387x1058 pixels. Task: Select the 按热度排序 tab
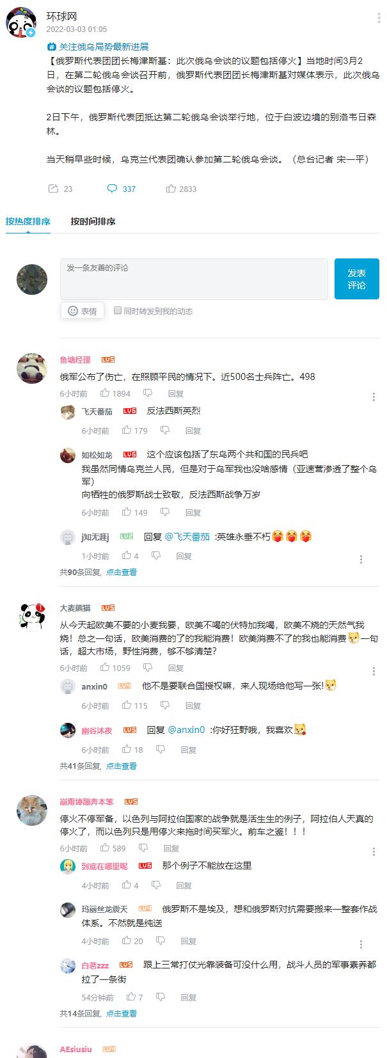click(28, 221)
